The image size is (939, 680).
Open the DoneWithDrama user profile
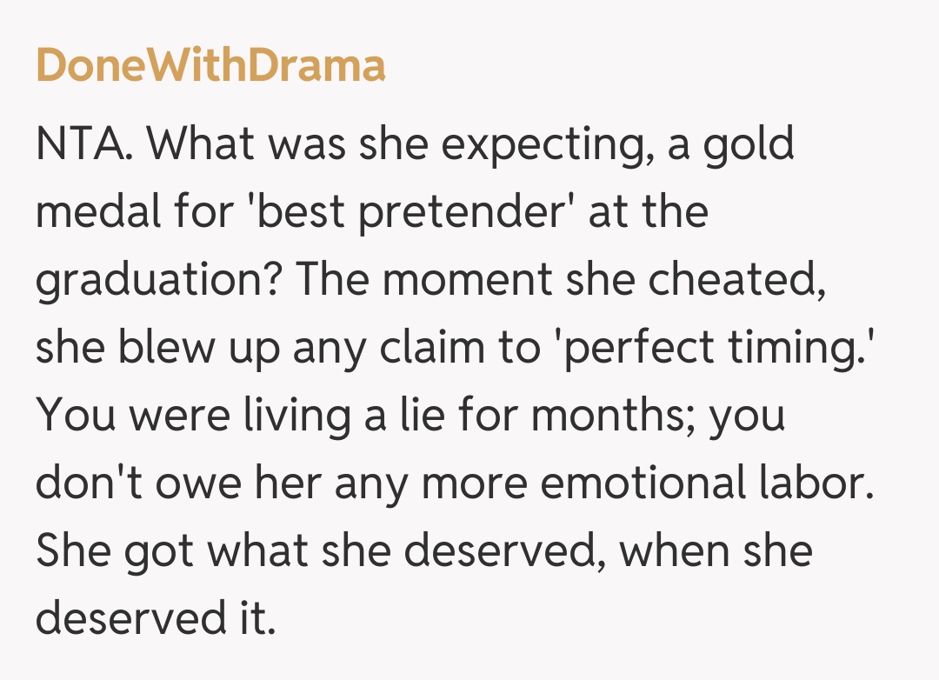(210, 65)
